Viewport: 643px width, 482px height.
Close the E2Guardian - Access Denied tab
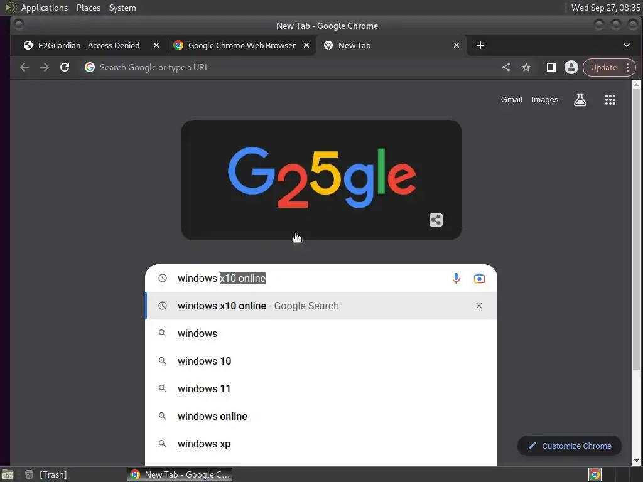coord(156,45)
